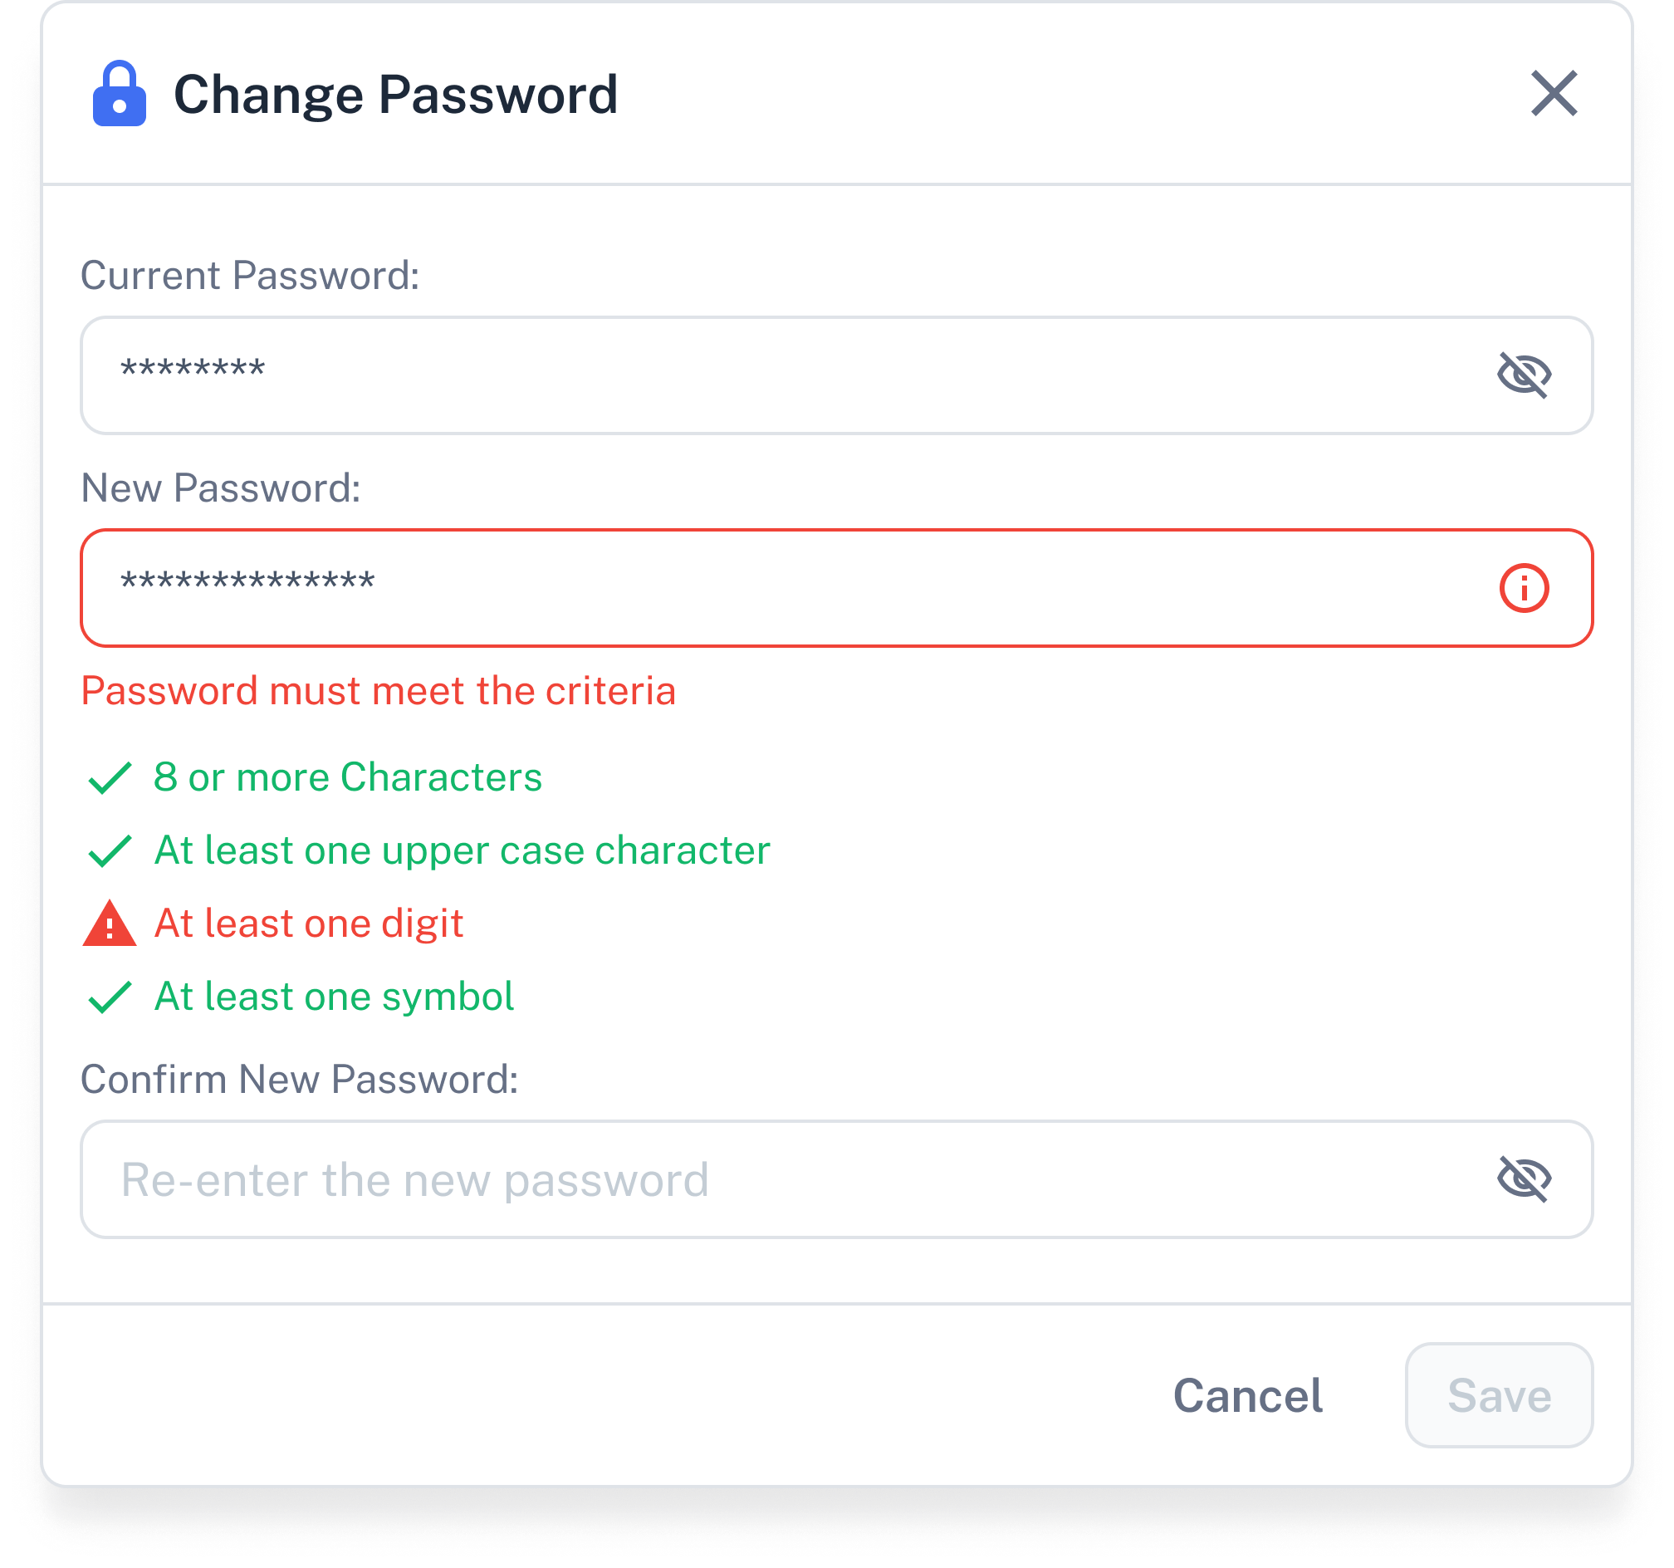
Task: Cancel the password change
Action: click(1247, 1394)
